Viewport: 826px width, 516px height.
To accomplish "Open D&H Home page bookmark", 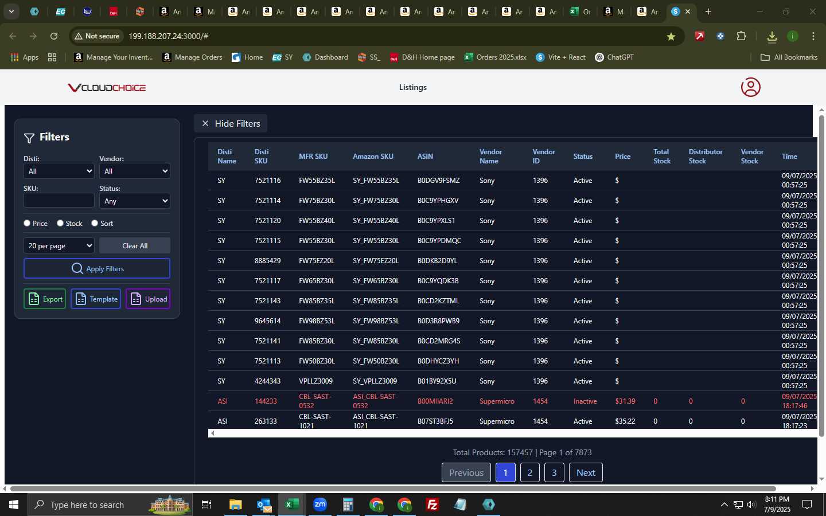I will coord(422,57).
